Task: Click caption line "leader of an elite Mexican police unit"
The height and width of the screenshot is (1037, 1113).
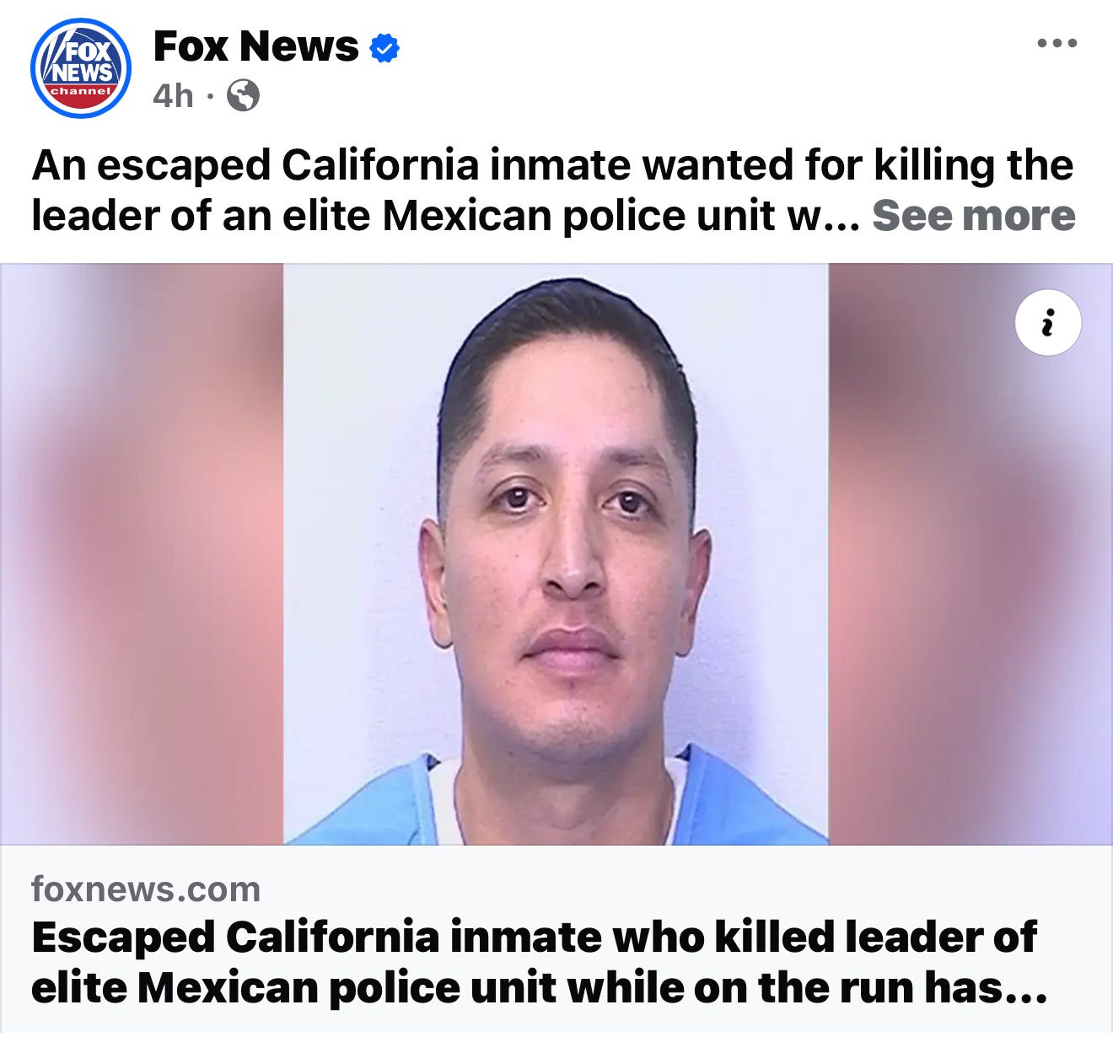Action: tap(402, 216)
